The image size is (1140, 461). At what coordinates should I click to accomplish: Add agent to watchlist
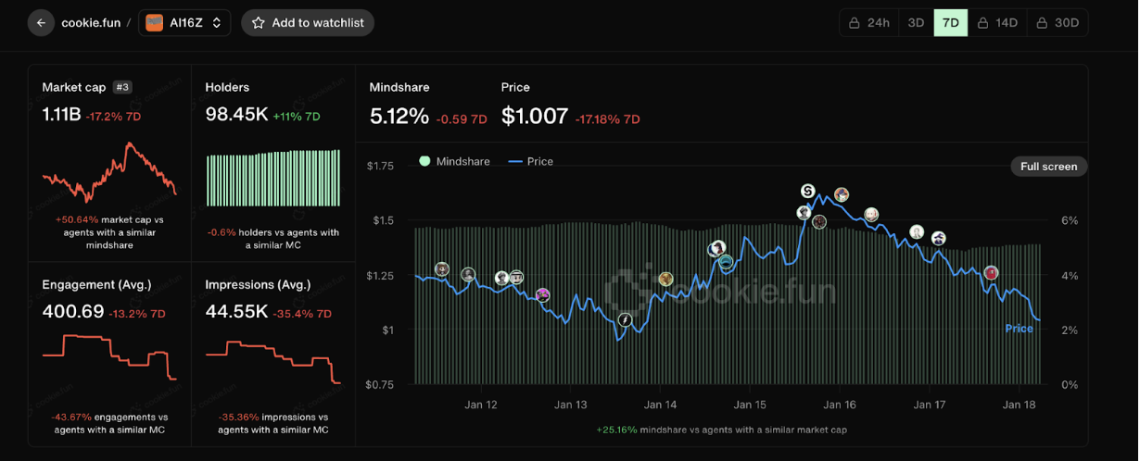(x=308, y=23)
